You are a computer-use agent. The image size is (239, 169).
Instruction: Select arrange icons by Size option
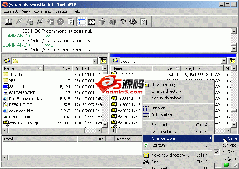(x=229, y=152)
